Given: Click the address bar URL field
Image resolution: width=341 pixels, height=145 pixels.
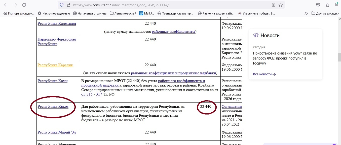Looking at the screenshot, I should 164,5.
